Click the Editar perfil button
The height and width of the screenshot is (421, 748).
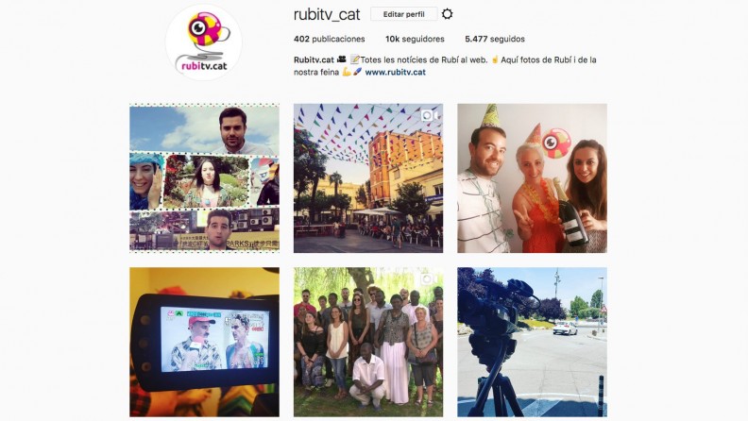tap(403, 14)
